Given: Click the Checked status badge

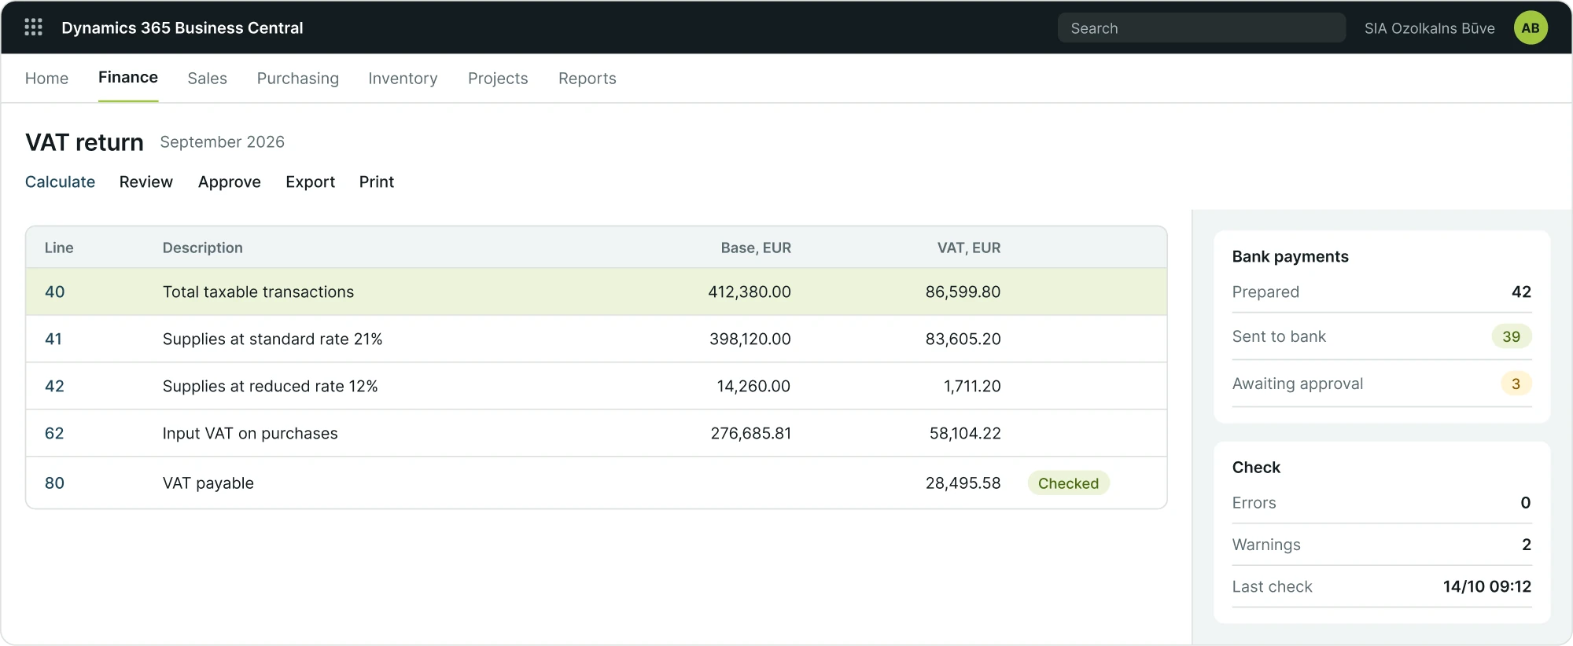Looking at the screenshot, I should 1068,483.
